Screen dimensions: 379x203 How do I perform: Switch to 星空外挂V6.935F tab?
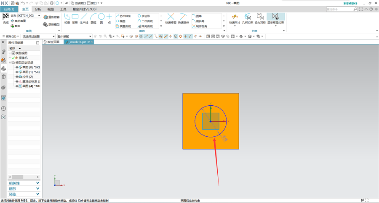(85, 9)
